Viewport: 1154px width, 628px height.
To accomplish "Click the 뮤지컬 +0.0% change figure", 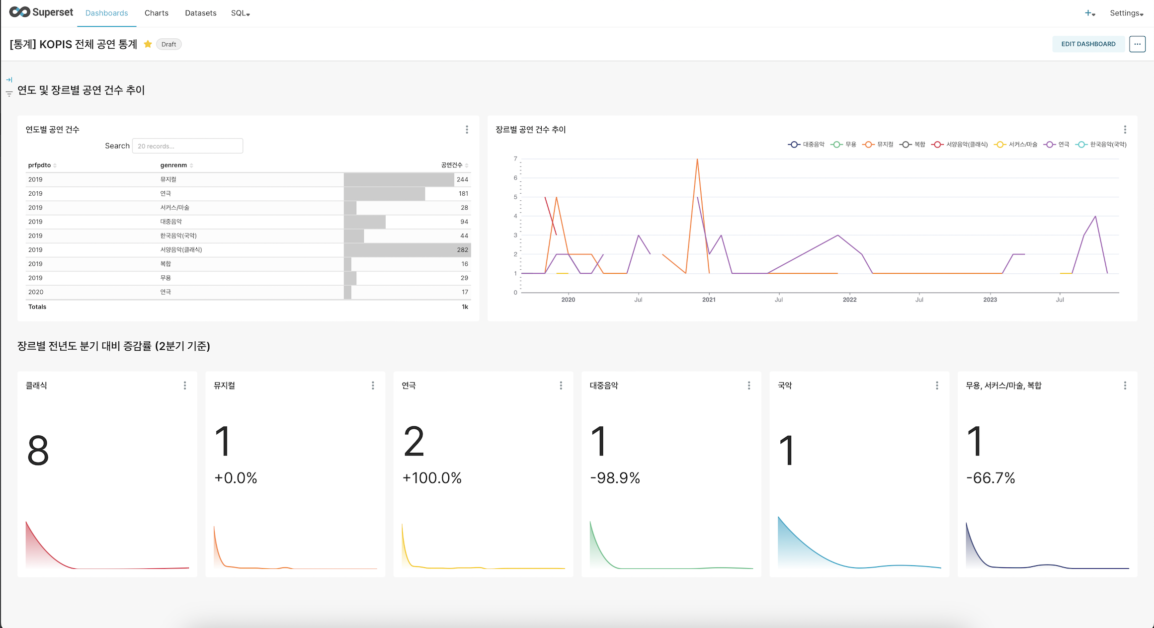I will coord(236,478).
